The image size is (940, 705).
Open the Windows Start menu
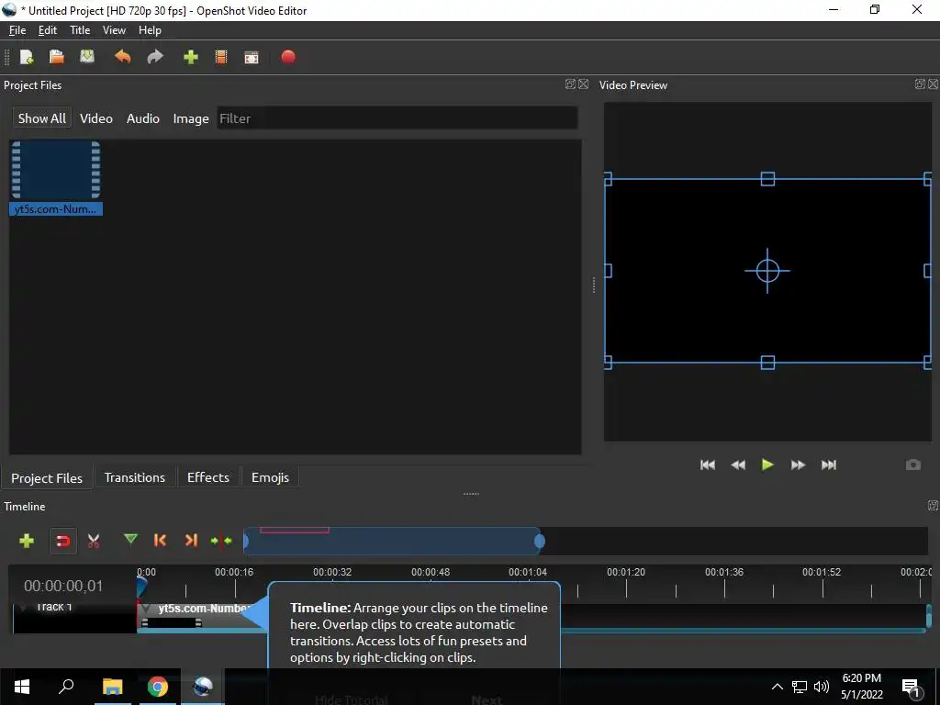(x=22, y=687)
